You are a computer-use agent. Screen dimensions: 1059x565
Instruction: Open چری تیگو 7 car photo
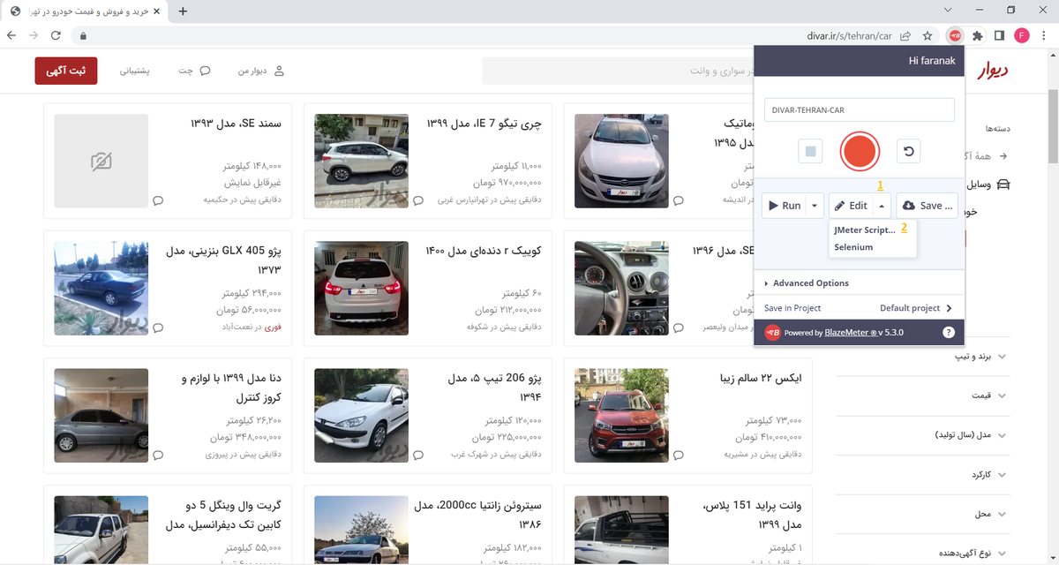tap(361, 161)
